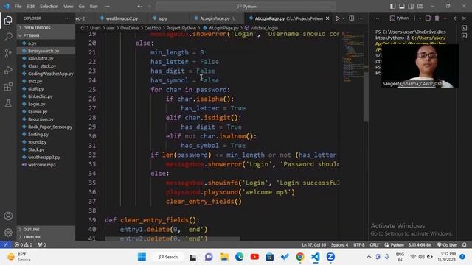Open the Run and Debug view
The image size is (472, 265).
(8, 70)
